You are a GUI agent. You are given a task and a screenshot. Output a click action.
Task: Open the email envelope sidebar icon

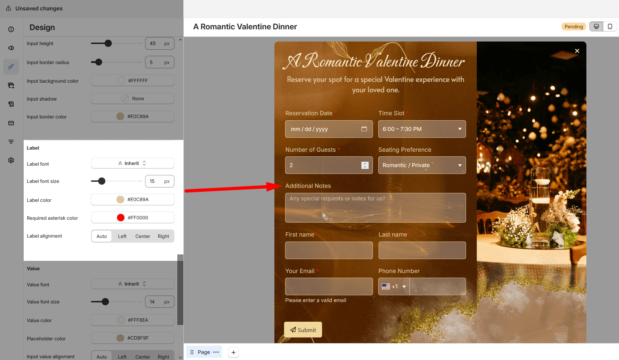[x=11, y=123]
